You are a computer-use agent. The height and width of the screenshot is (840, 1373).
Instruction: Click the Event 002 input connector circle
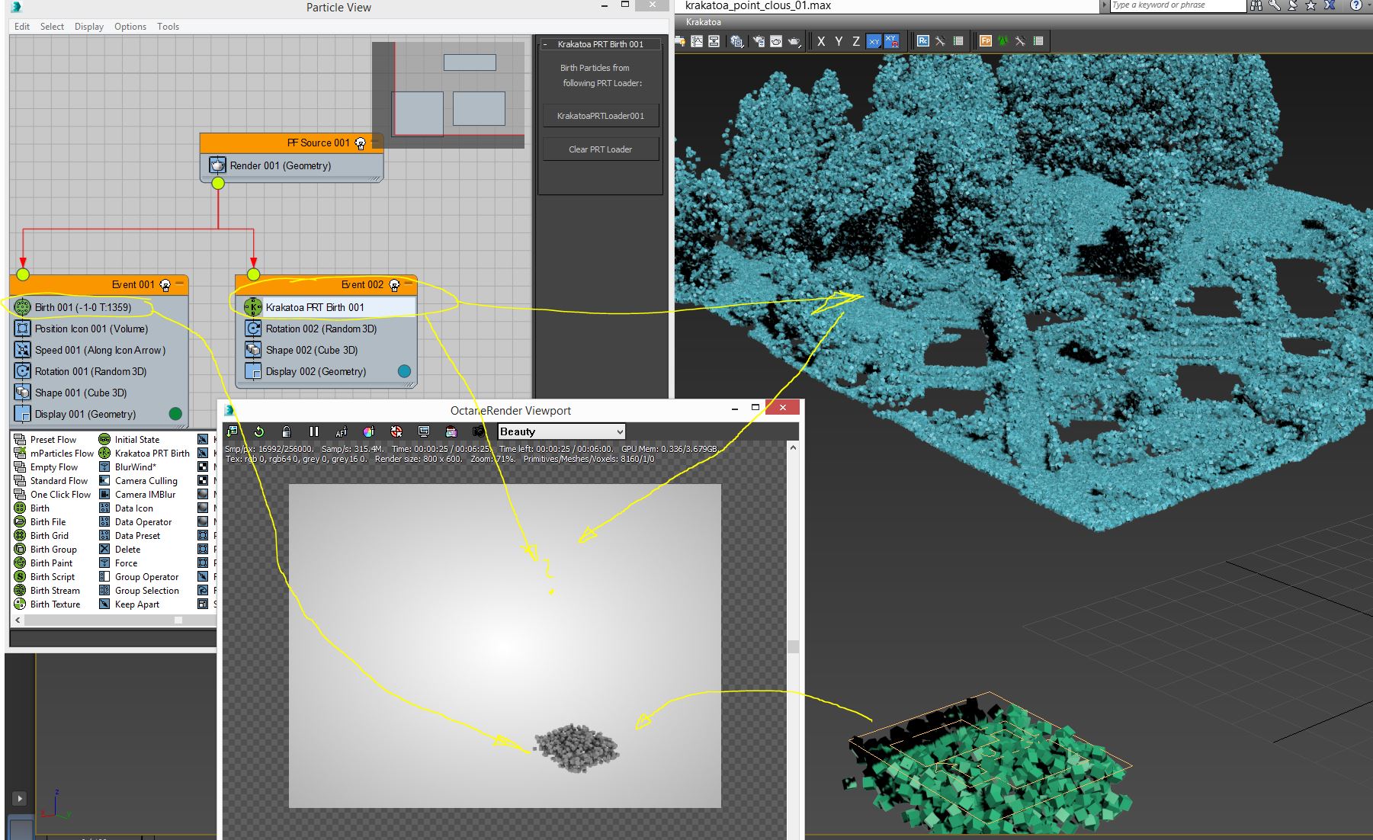pos(254,274)
